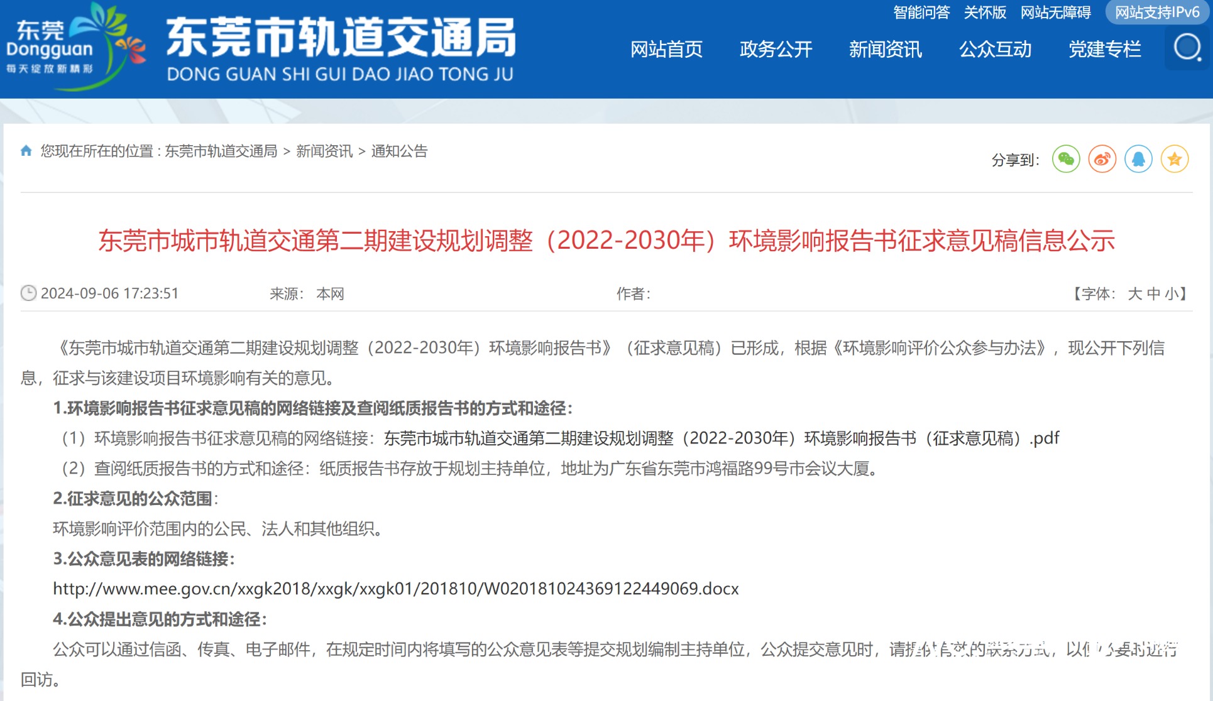1213x701 pixels.
Task: Click the 智能问答 top link
Action: pos(921,13)
